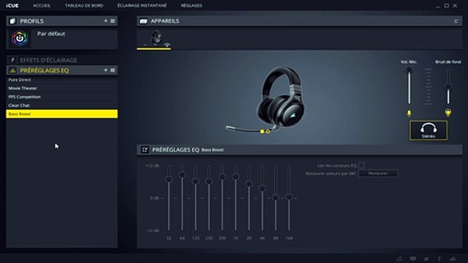Open the TABLEAU DE BORD tab
The image size is (468, 263).
click(84, 5)
